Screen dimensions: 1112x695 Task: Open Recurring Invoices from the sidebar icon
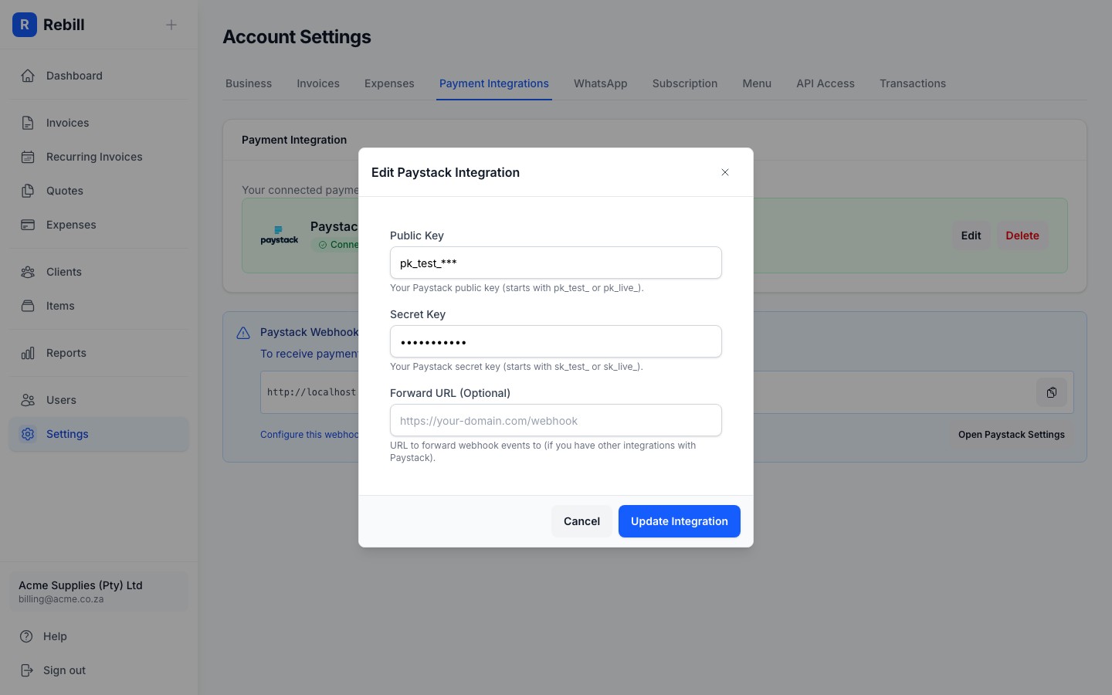coord(28,157)
